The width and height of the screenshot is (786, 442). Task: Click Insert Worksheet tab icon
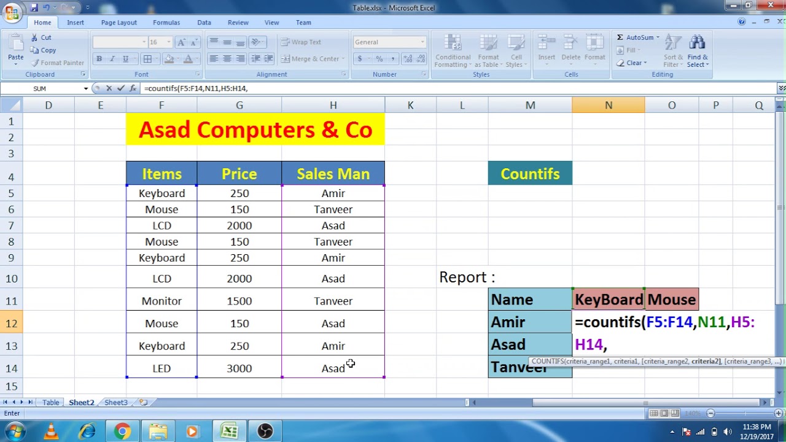[x=143, y=402]
